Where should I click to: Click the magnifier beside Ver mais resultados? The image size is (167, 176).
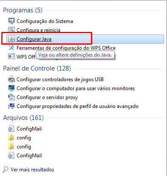(6, 169)
